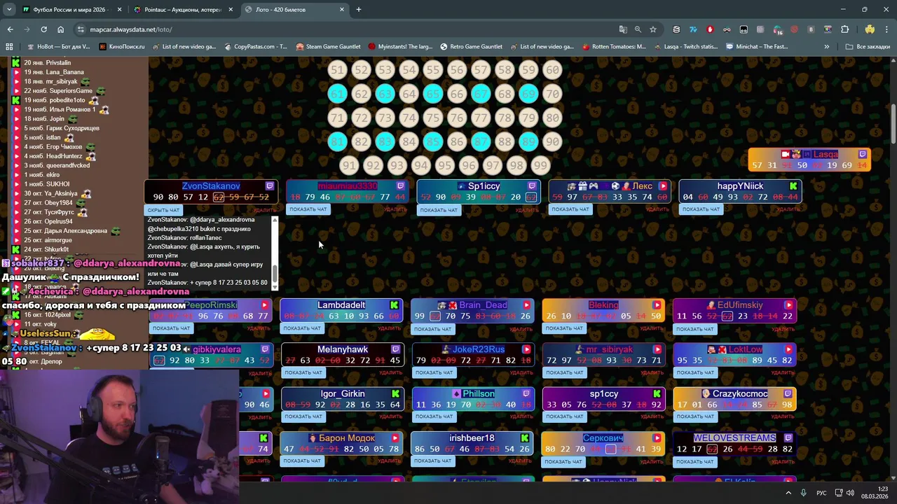Click Twitch icon on ZvonStakanov ticket
This screenshot has width=897, height=504.
[x=269, y=186]
